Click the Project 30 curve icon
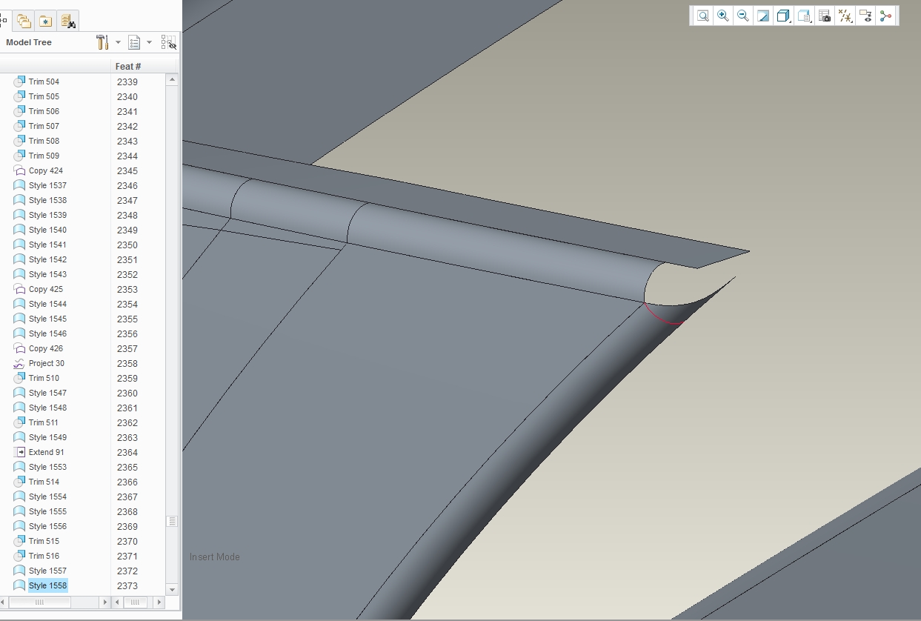Screen dimensions: 921x621 click(19, 363)
